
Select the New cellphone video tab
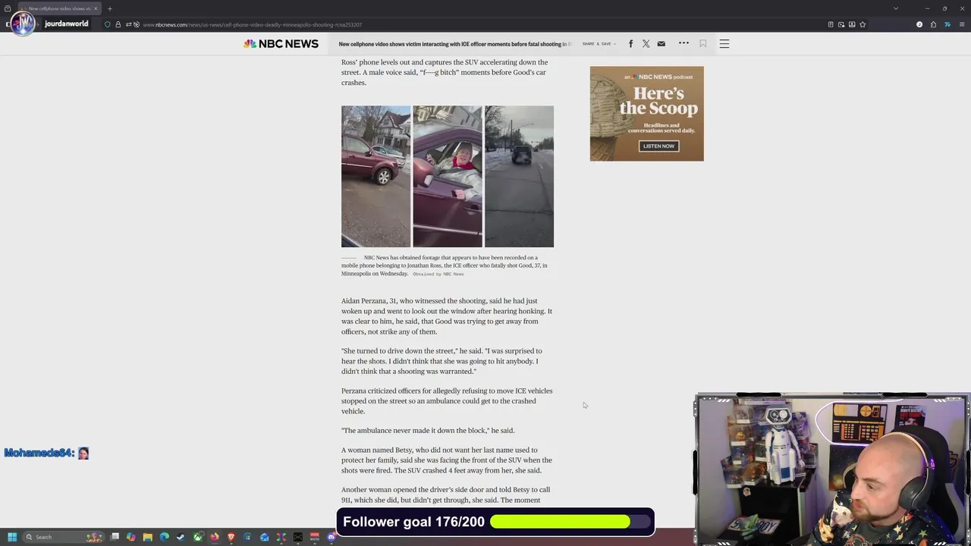click(59, 8)
